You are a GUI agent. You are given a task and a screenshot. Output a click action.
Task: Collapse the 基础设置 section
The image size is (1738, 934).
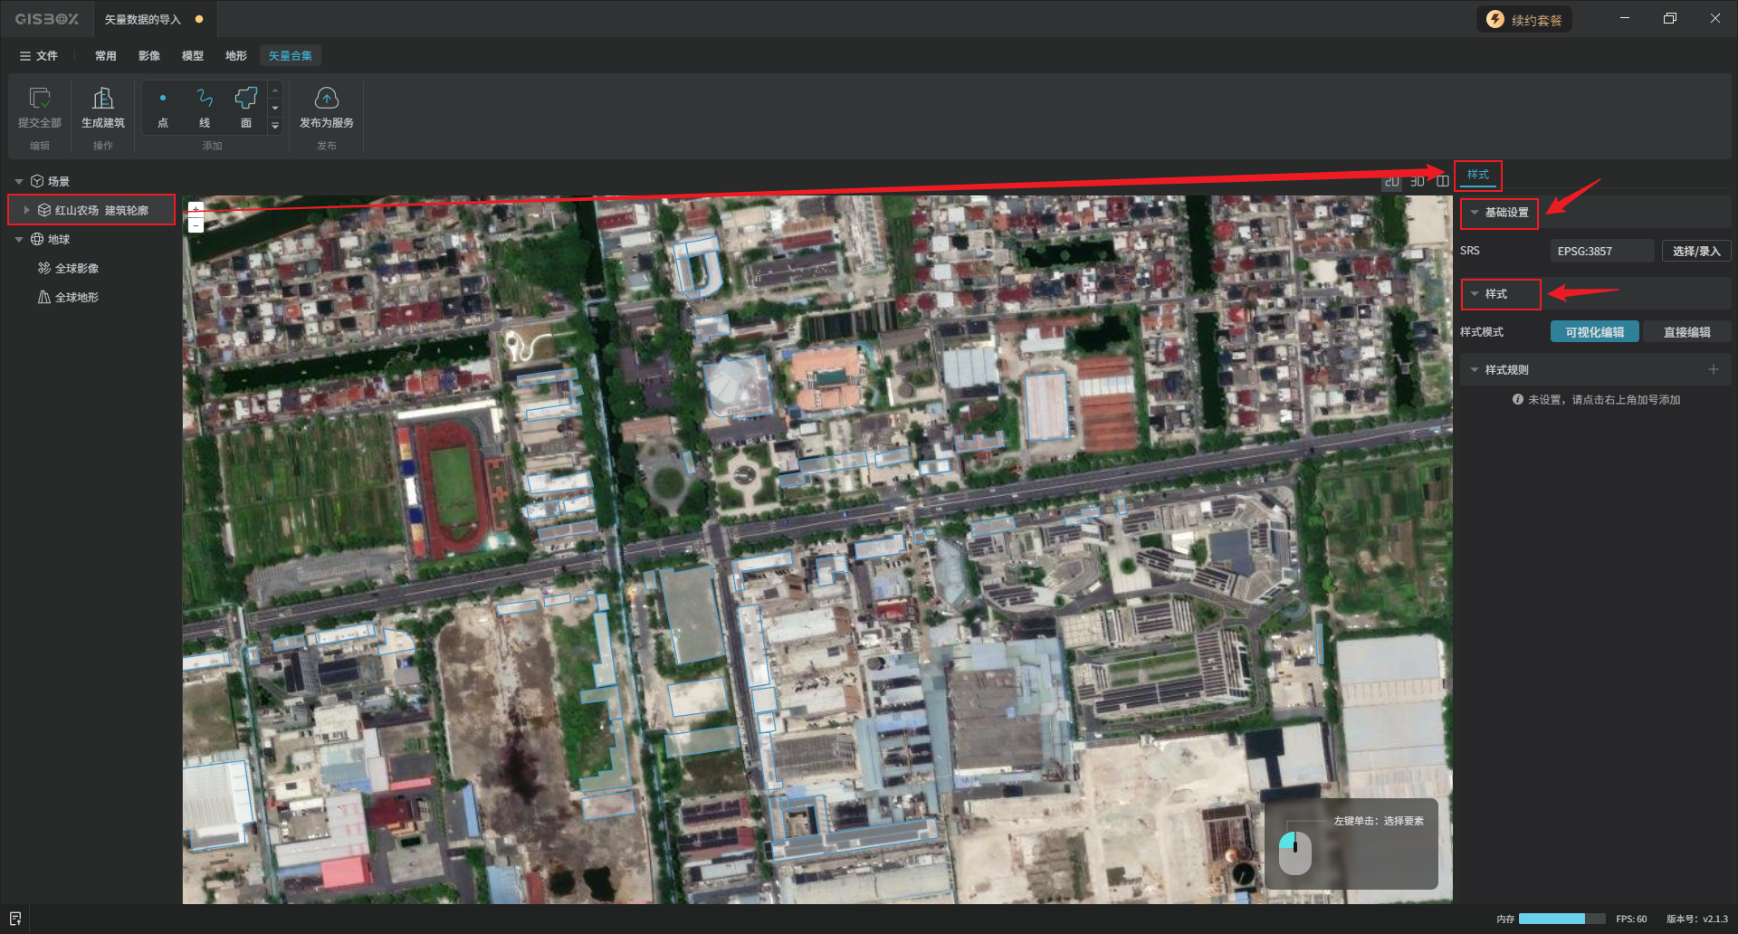pyautogui.click(x=1475, y=213)
